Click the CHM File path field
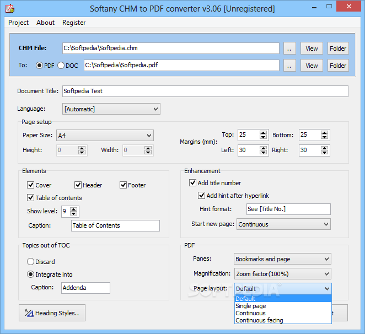The image size is (365, 334). point(170,48)
